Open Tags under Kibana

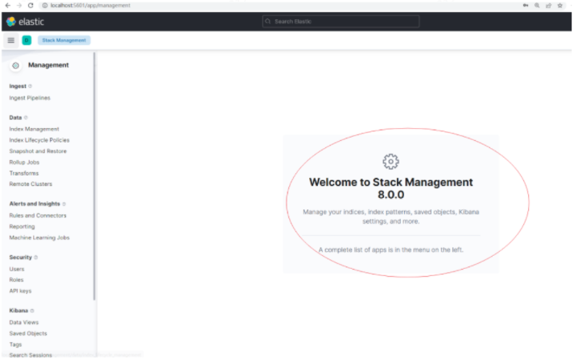[x=15, y=345]
